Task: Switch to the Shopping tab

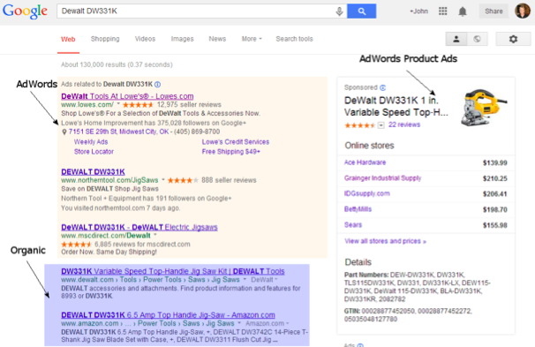Action: 105,39
